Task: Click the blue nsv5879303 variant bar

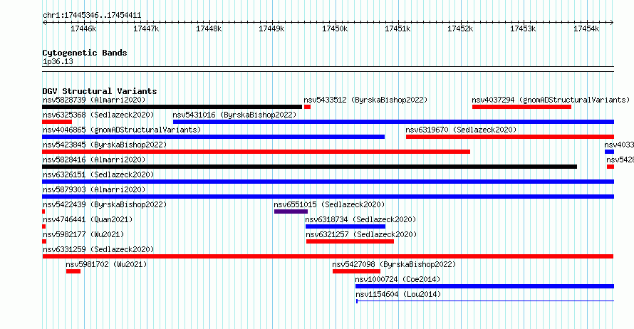Action: (328, 197)
